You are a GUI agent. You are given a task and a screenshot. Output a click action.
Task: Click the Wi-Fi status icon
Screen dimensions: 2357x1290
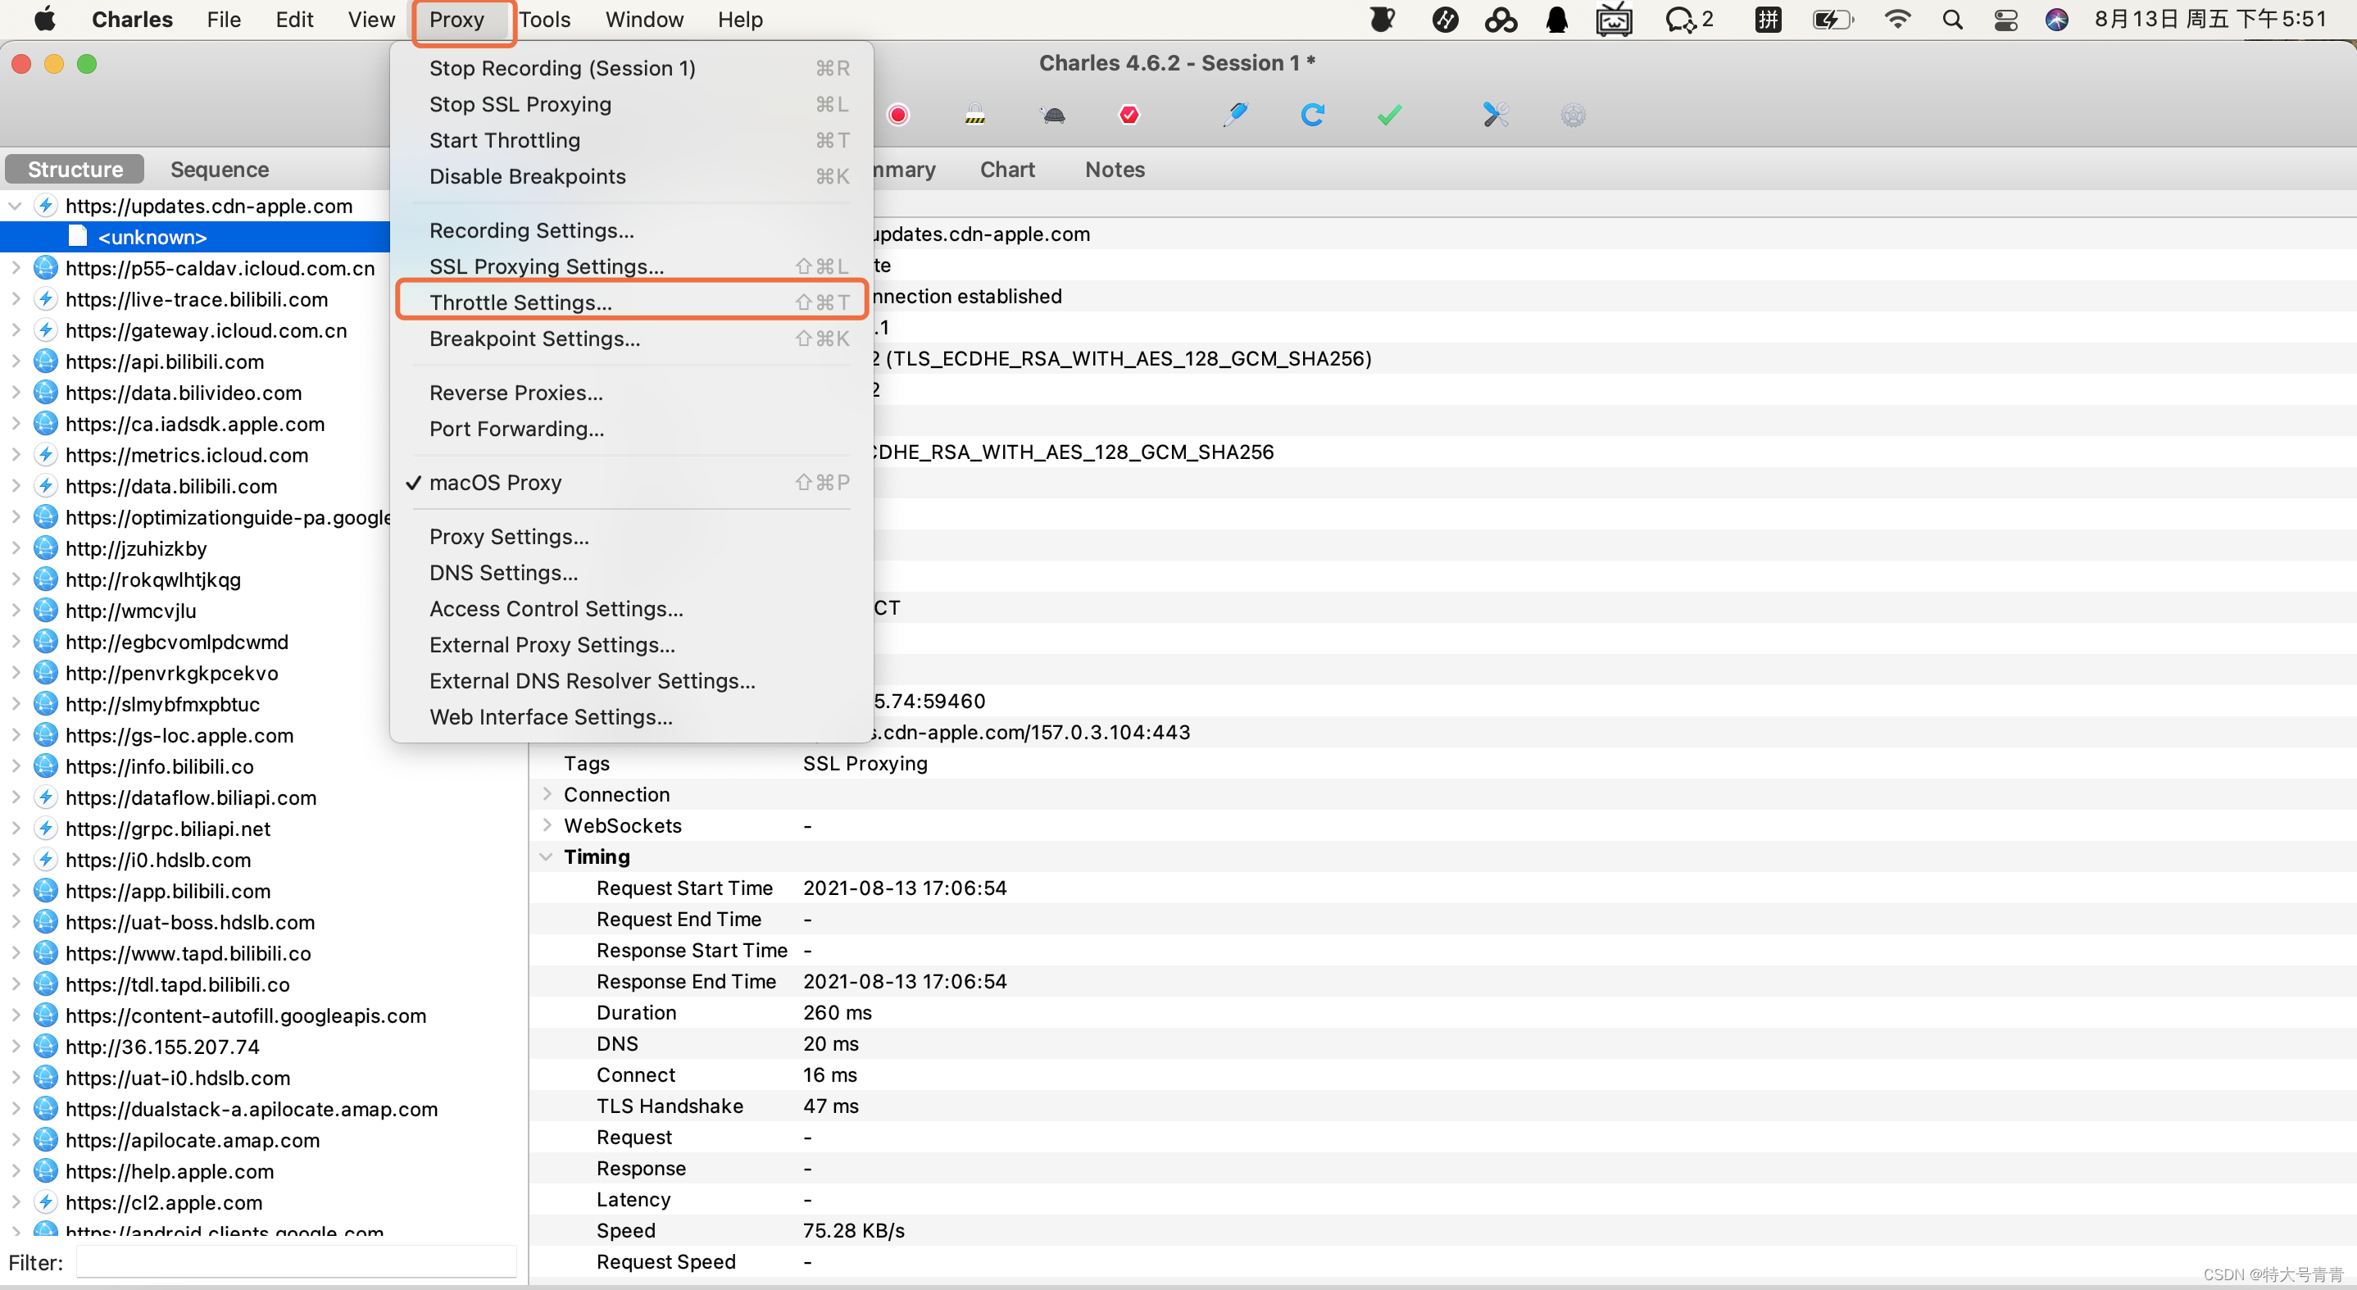click(1898, 19)
